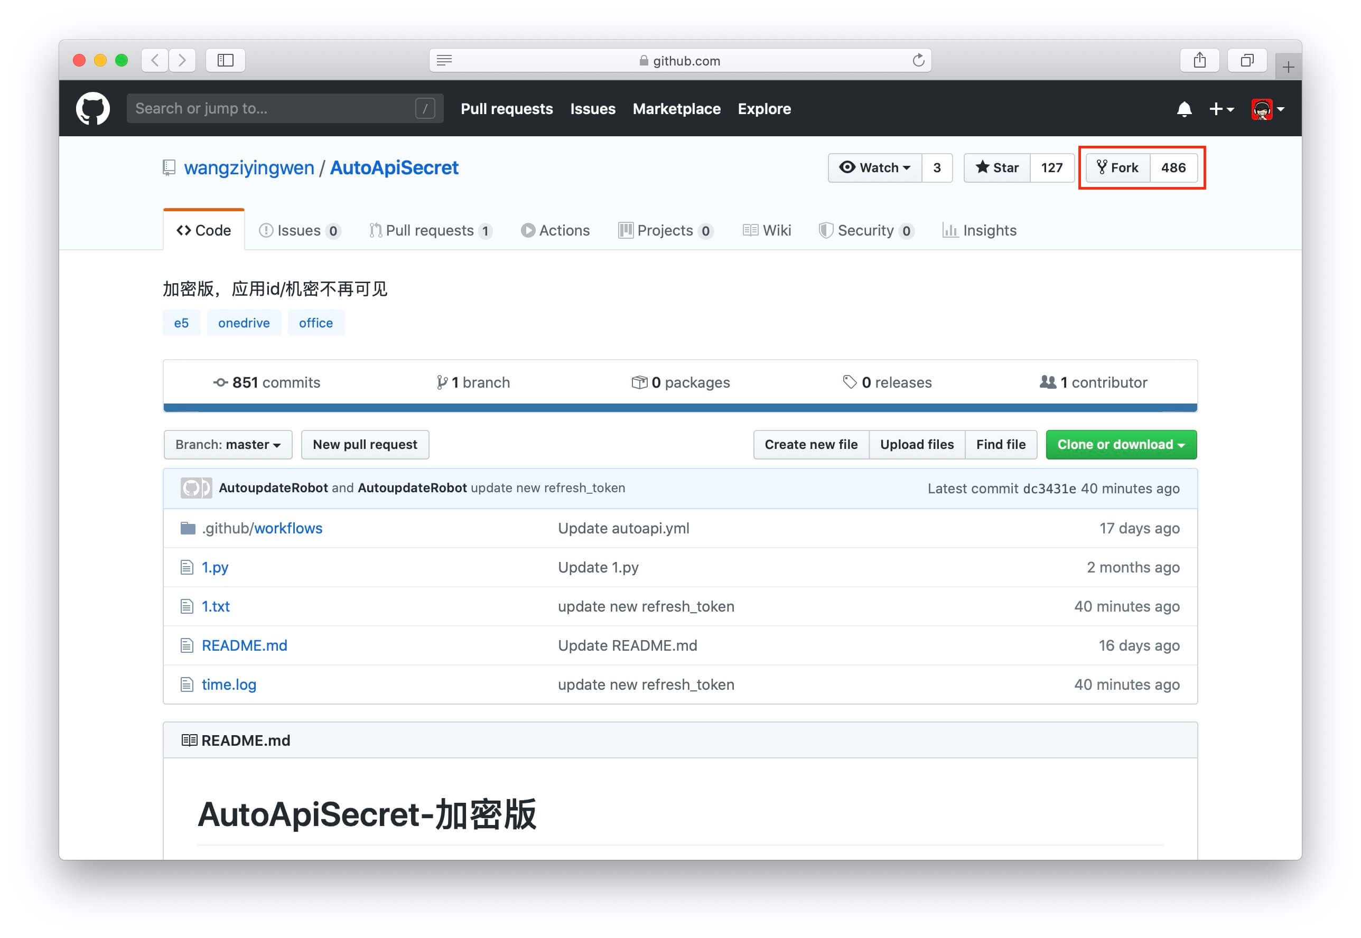This screenshot has width=1361, height=938.
Task: Click the blue language bar
Action: tap(679, 408)
